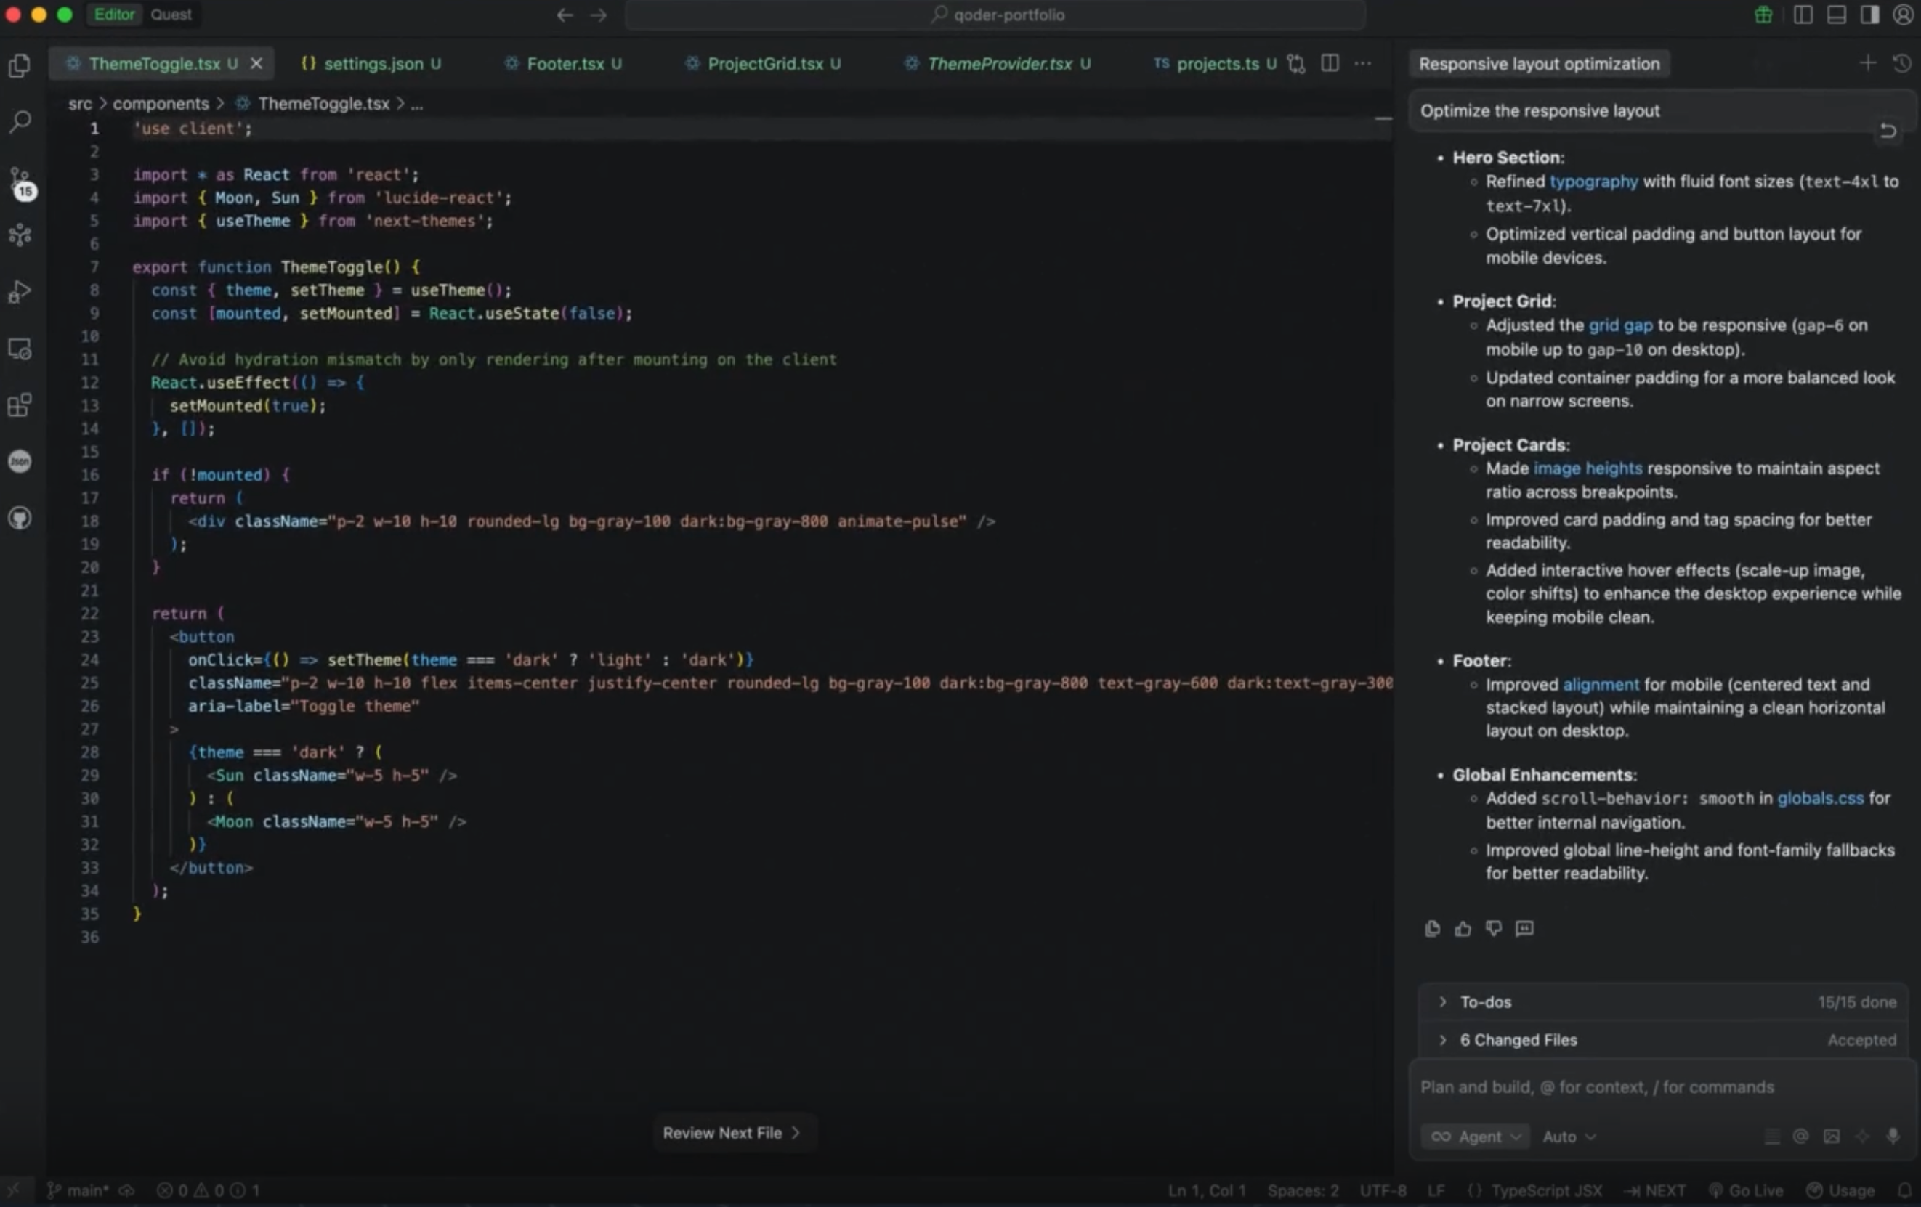Click the thumbs up feedback icon
Image resolution: width=1921 pixels, height=1207 pixels.
click(1463, 928)
